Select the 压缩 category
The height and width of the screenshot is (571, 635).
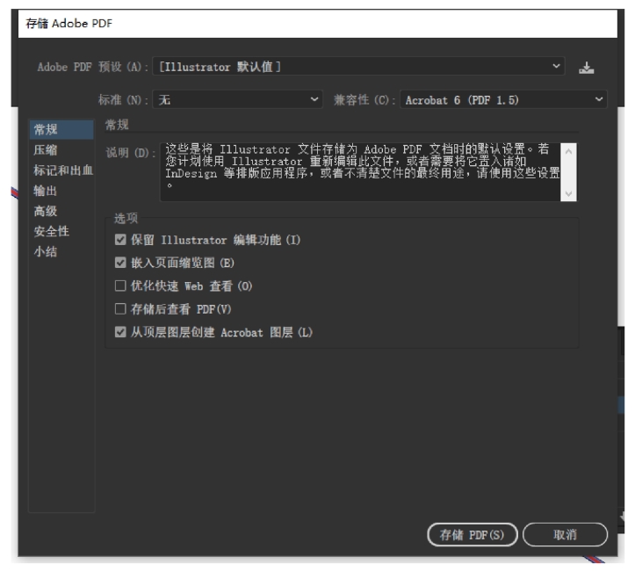(61, 150)
